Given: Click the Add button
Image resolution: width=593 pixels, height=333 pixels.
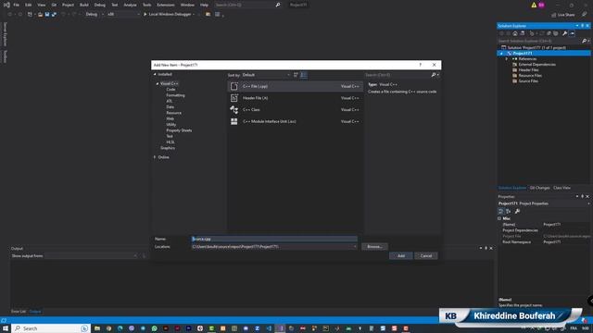Looking at the screenshot, I should [x=401, y=256].
